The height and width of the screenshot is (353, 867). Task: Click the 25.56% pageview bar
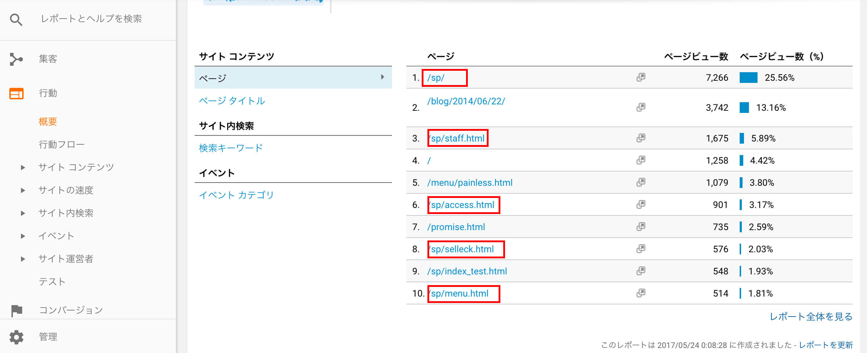748,78
